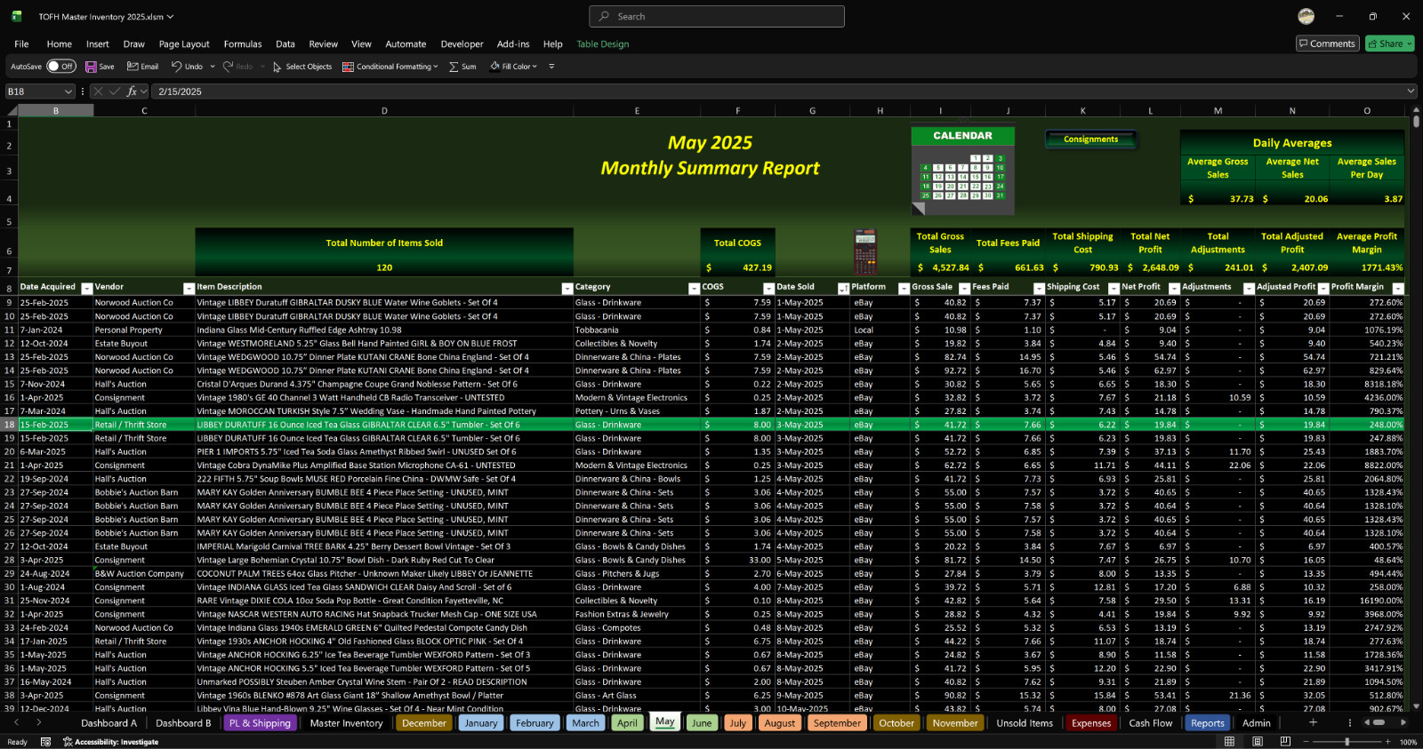1423x749 pixels.
Task: Add a new sheet with plus icon
Action: [1313, 722]
